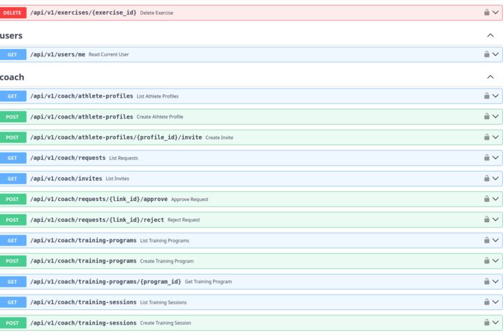
Task: Expand Read Current User endpoint chevron
Action: [495, 54]
